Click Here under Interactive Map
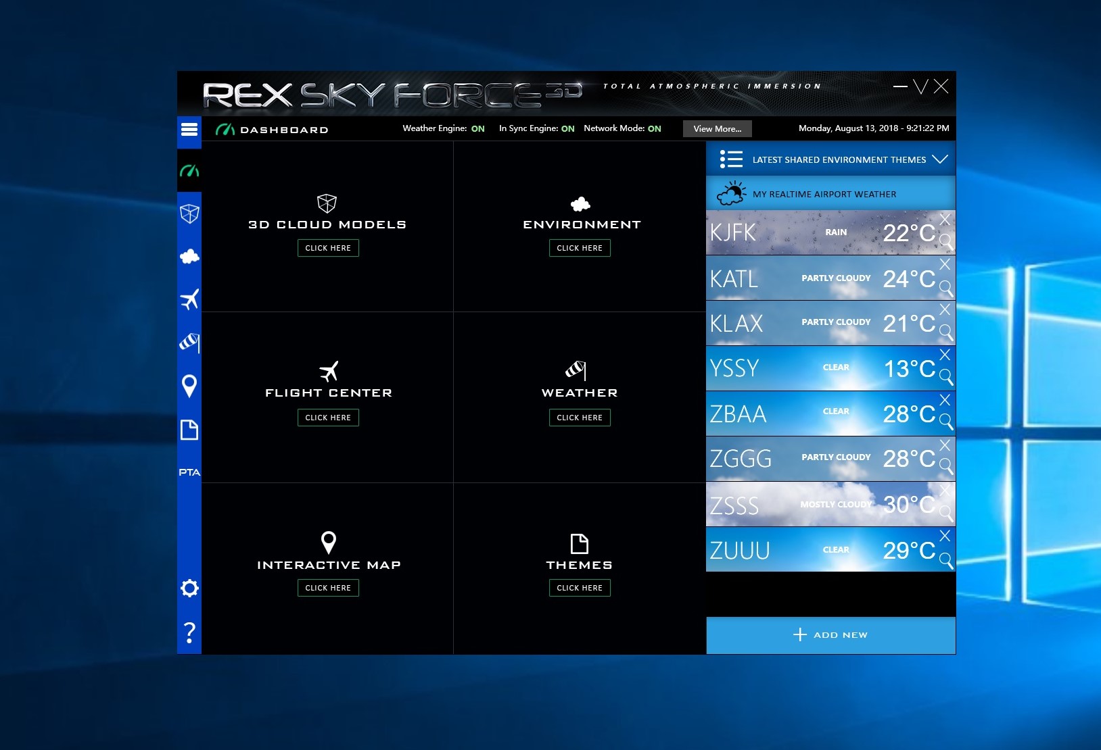The width and height of the screenshot is (1101, 750). pyautogui.click(x=328, y=588)
